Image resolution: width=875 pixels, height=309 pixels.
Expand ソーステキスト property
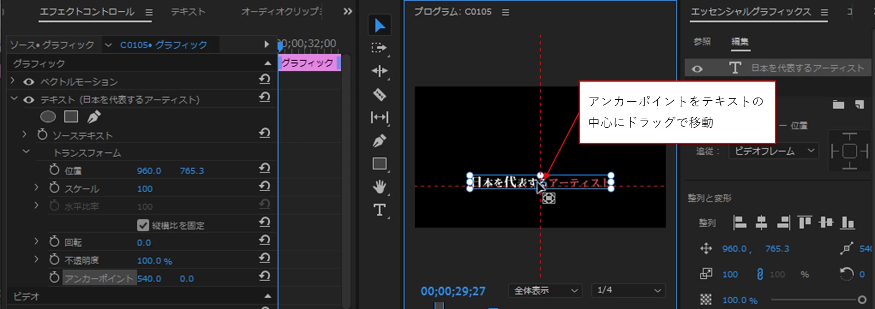point(24,134)
